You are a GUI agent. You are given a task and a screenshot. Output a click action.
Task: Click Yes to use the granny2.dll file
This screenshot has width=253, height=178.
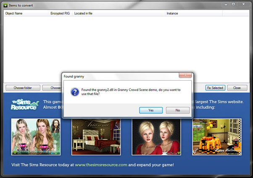pos(151,110)
